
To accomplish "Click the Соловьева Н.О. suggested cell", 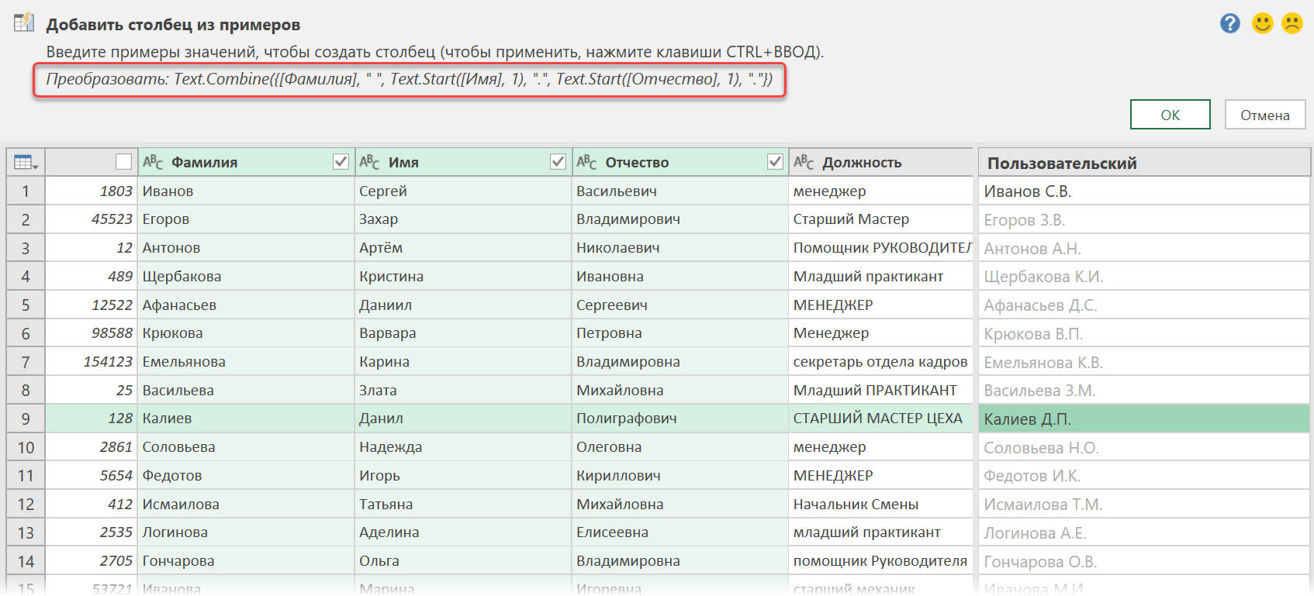I will point(1144,447).
